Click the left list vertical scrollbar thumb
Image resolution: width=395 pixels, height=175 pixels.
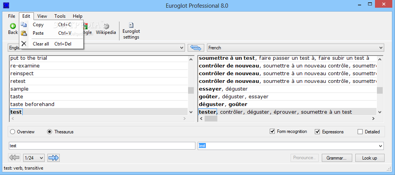point(191,91)
